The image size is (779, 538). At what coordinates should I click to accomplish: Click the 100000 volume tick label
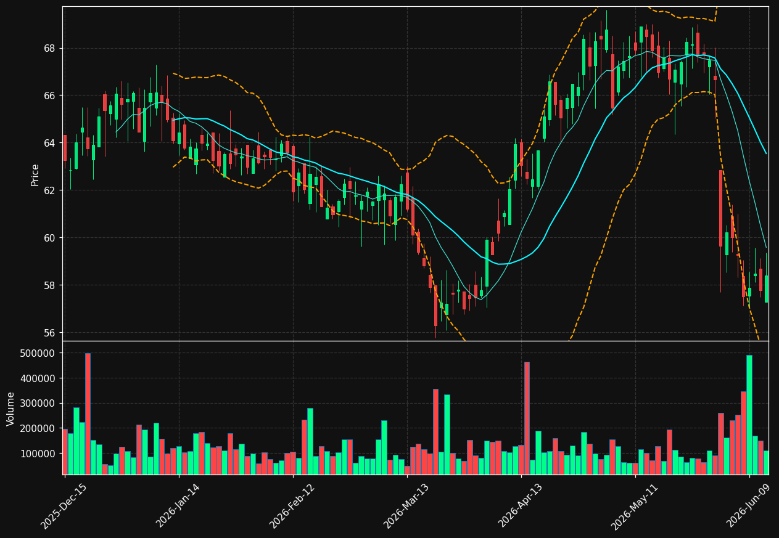click(38, 454)
